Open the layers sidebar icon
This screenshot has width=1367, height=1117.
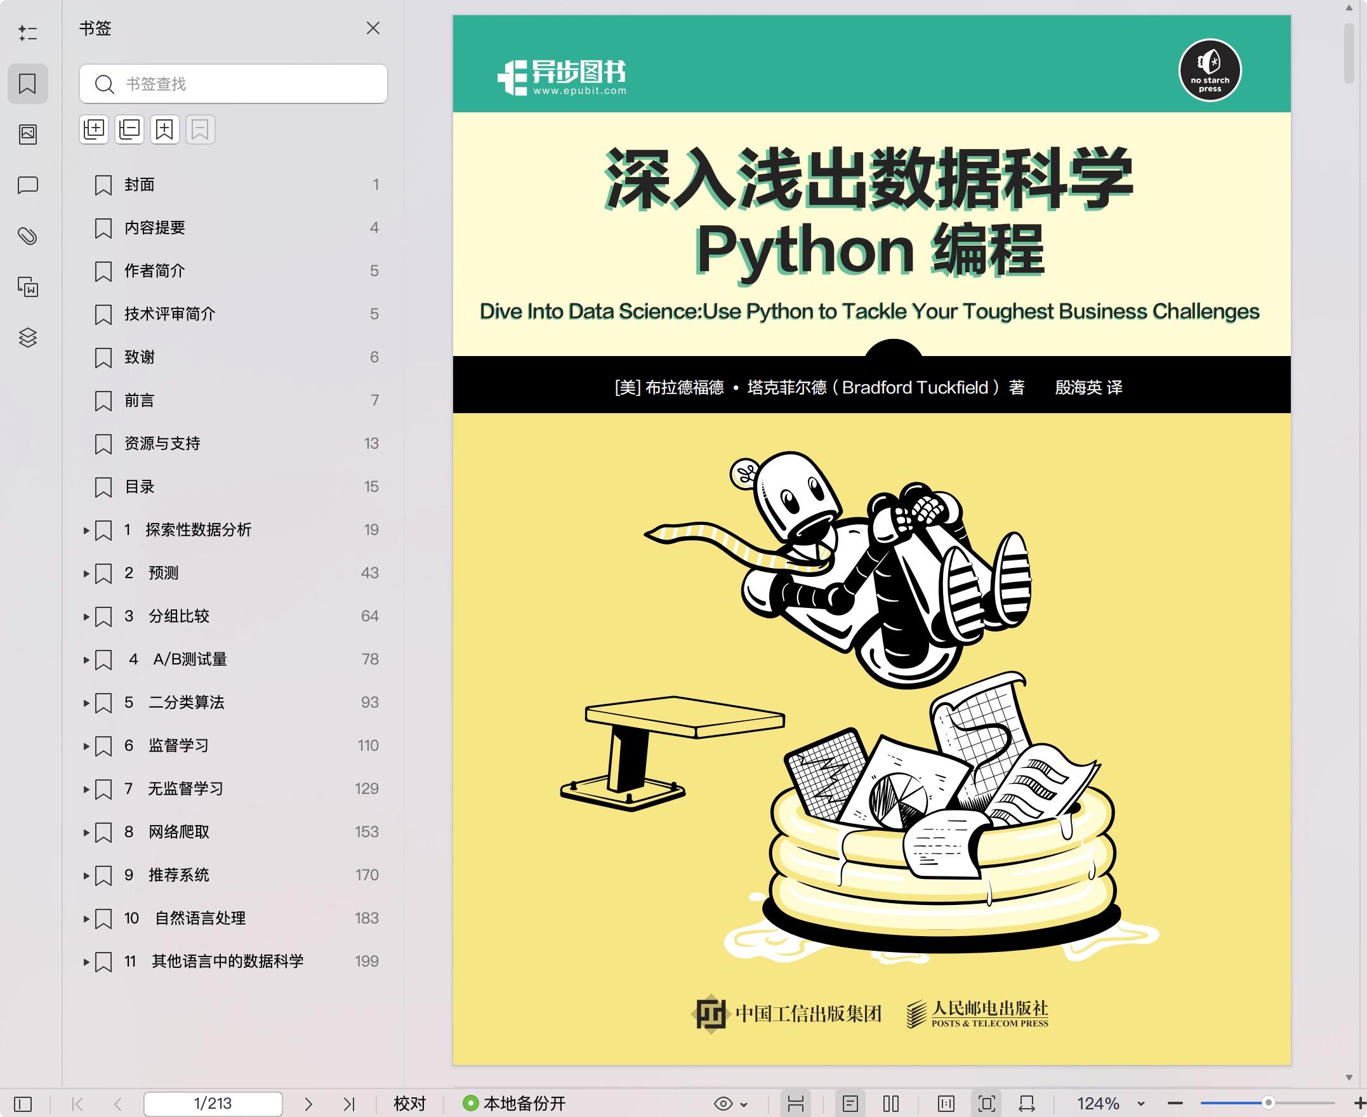point(28,338)
